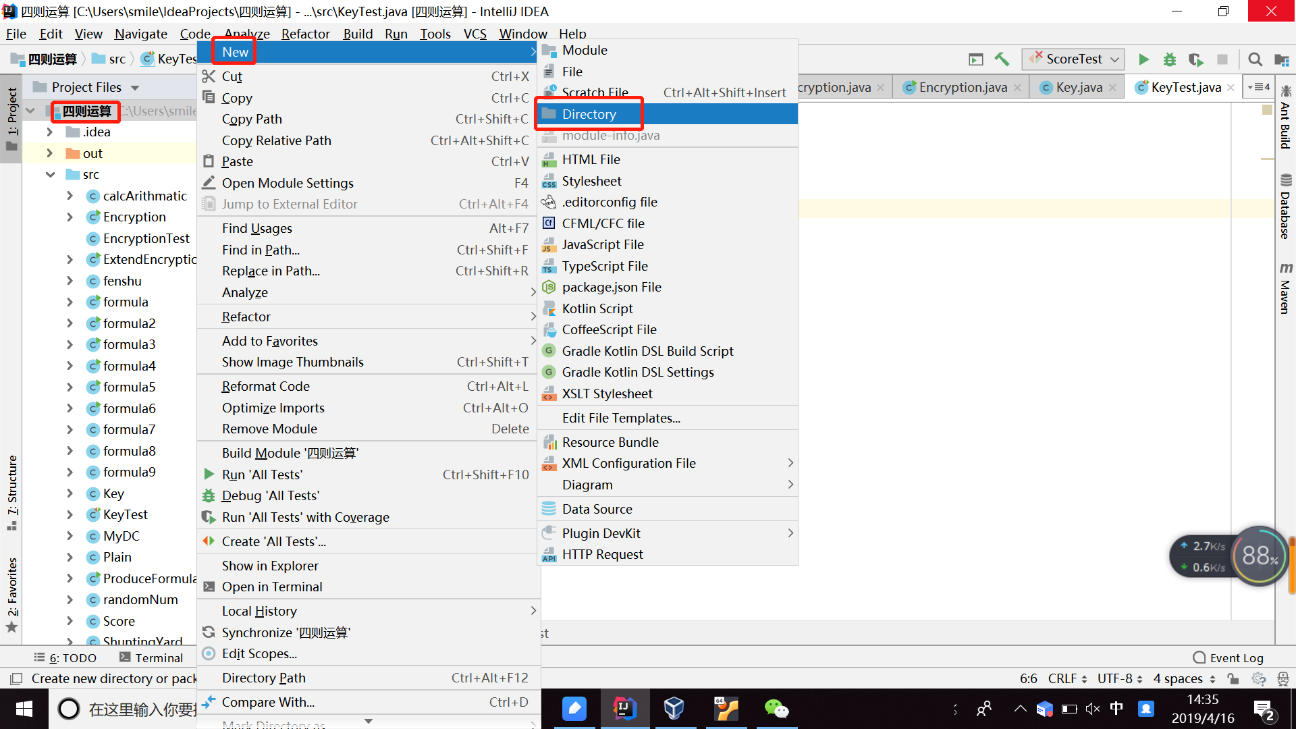Viewport: 1296px width, 729px height.
Task: Click the taskbar volume muted icon
Action: pos(1093,709)
